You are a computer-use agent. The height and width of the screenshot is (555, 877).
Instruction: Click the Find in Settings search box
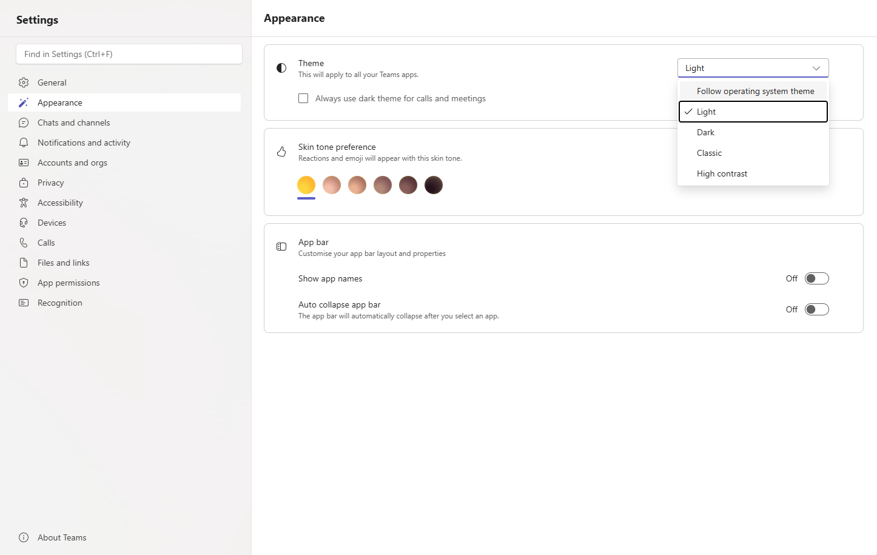(x=129, y=54)
